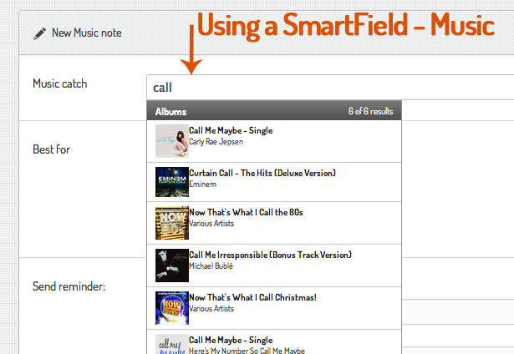This screenshot has width=514, height=354.
Task: Click the artist name Eminem
Action: click(x=202, y=184)
